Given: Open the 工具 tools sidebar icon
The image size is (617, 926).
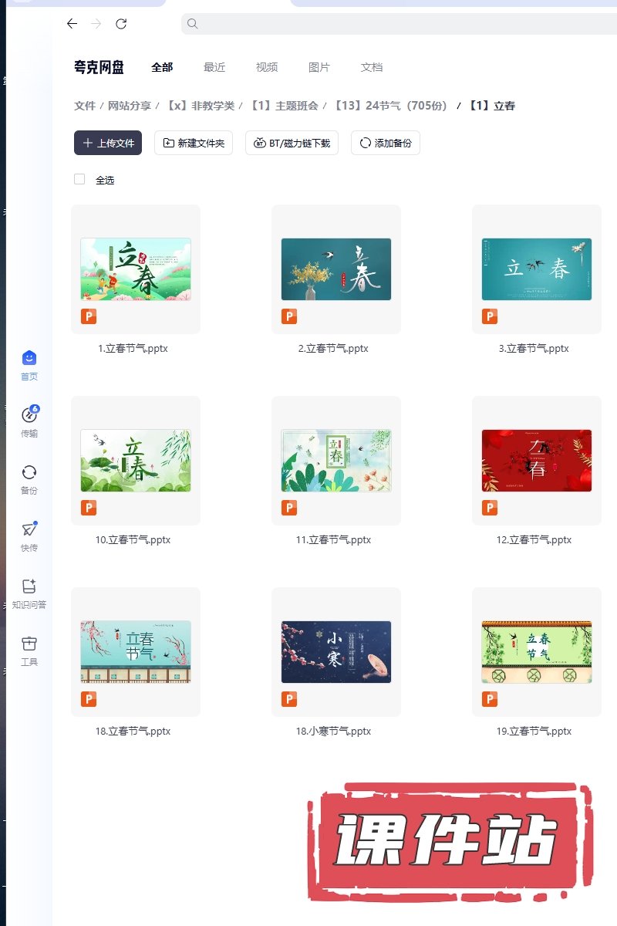Looking at the screenshot, I should click(x=29, y=644).
